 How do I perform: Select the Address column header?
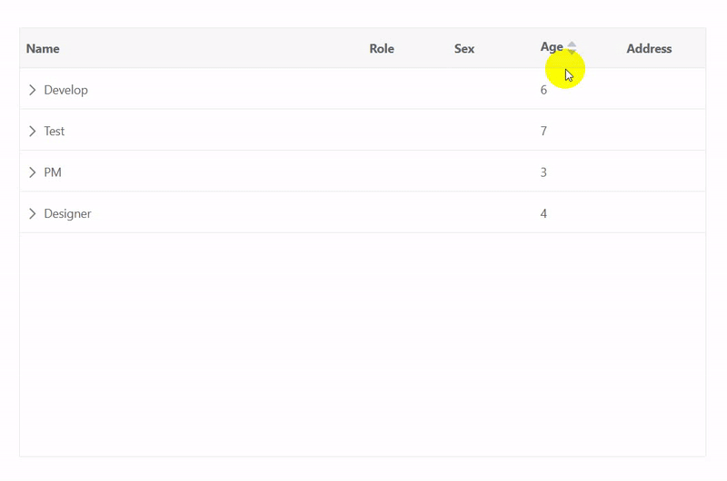pos(649,49)
